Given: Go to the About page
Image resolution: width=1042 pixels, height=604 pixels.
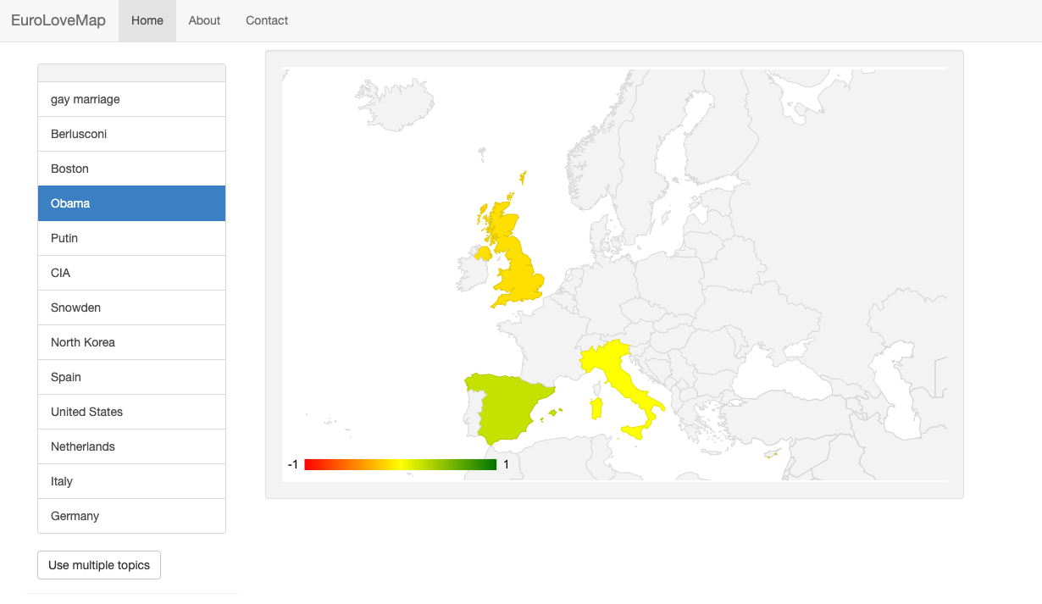Looking at the screenshot, I should (x=204, y=20).
